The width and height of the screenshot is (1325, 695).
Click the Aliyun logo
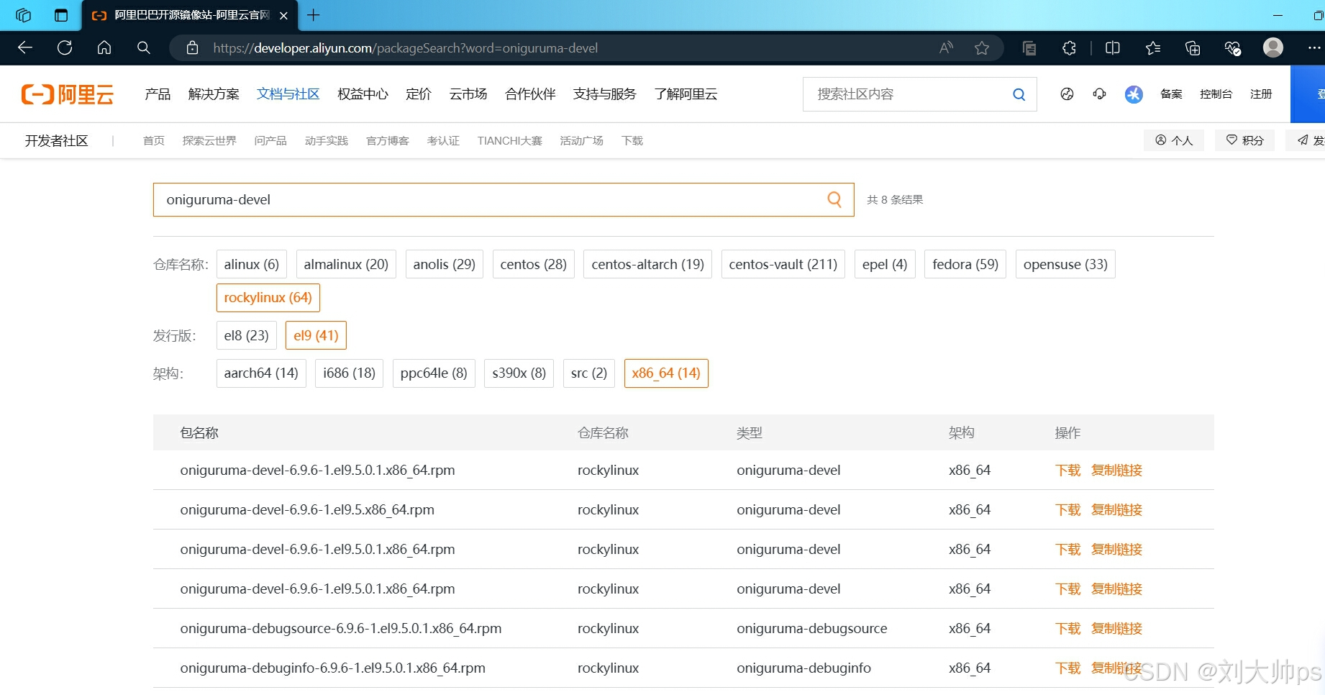click(x=68, y=94)
